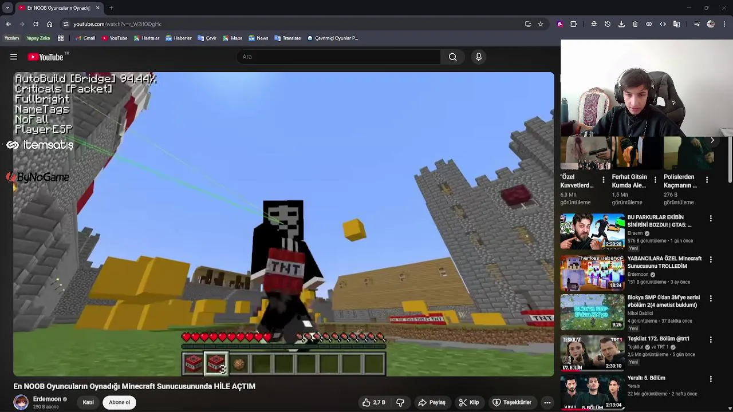Click the Minecraft video player area
Viewport: 733px width, 412px height.
click(x=284, y=224)
